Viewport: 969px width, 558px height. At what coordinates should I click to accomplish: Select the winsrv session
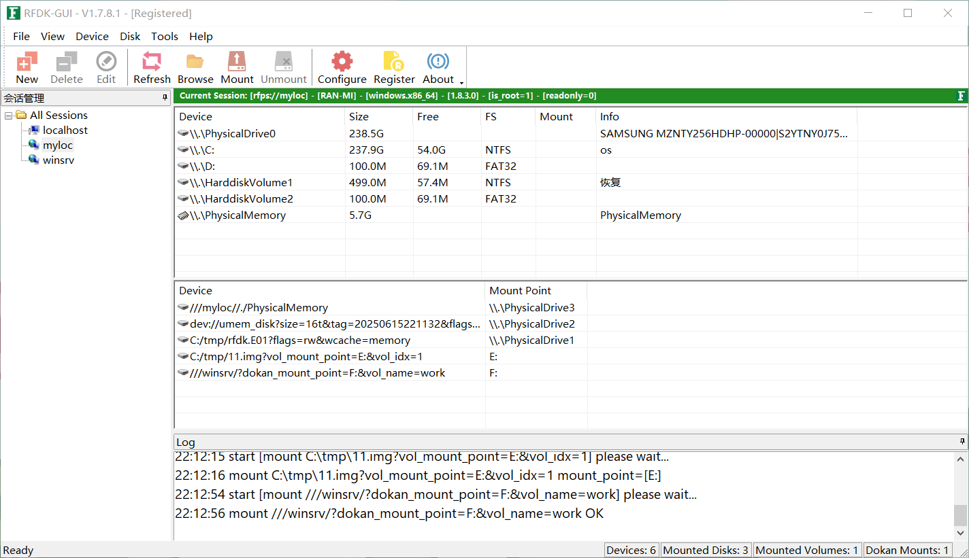(x=58, y=160)
